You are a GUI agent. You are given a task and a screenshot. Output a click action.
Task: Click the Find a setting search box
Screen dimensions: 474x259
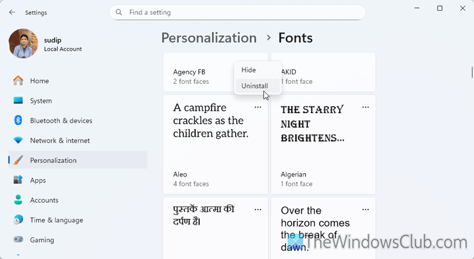pos(237,12)
